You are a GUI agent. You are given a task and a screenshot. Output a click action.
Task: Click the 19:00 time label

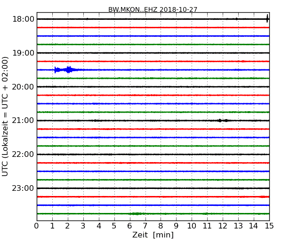(23, 53)
